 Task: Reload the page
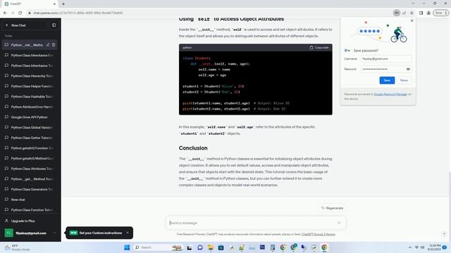pos(20,13)
